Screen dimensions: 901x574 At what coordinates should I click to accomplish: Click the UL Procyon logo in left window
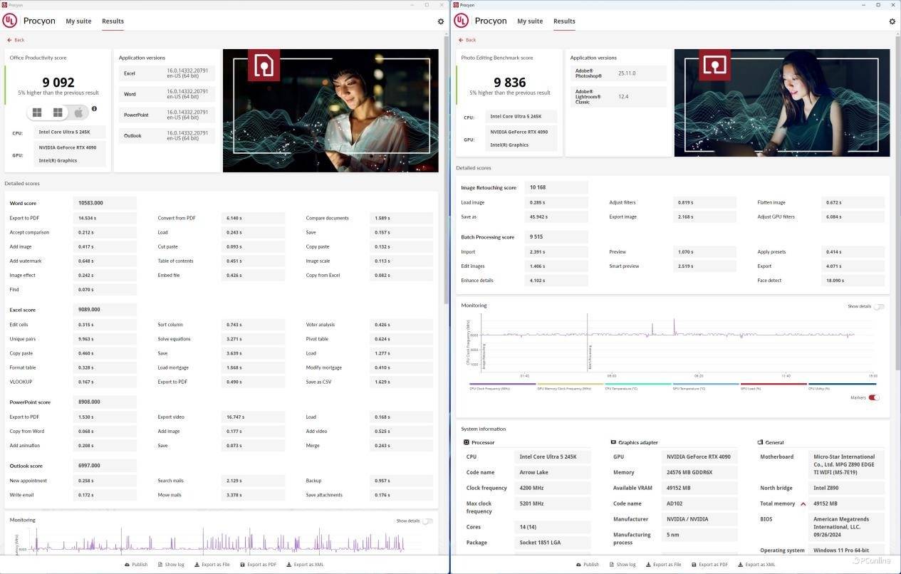tap(10, 21)
